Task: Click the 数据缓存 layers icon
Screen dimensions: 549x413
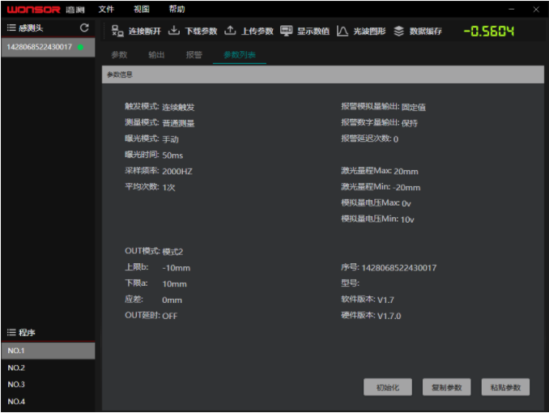Action: (399, 31)
